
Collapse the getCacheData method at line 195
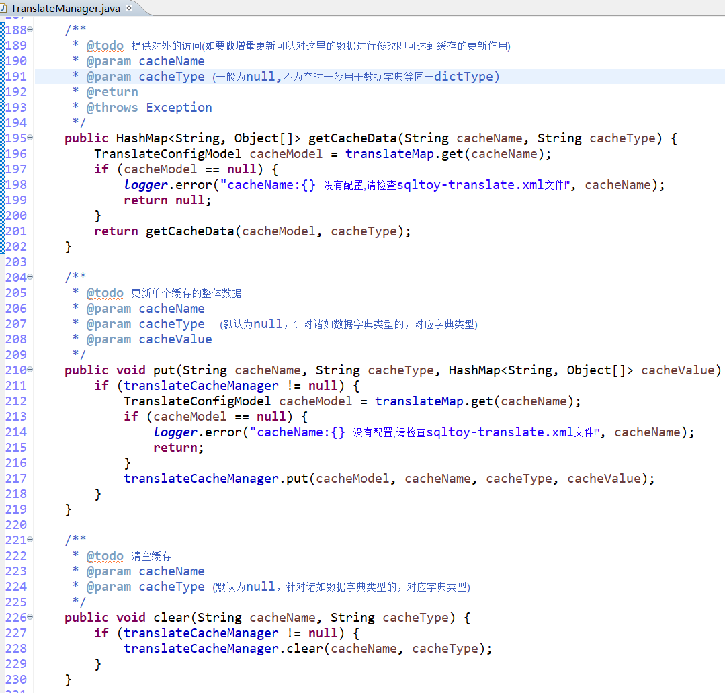point(30,137)
